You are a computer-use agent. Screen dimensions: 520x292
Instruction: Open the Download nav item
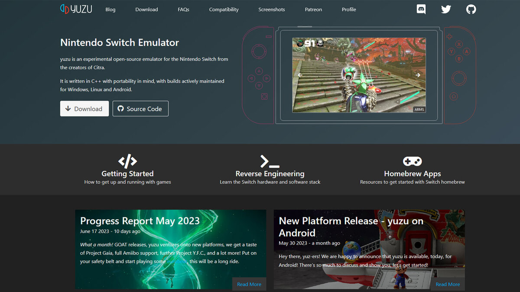(146, 10)
